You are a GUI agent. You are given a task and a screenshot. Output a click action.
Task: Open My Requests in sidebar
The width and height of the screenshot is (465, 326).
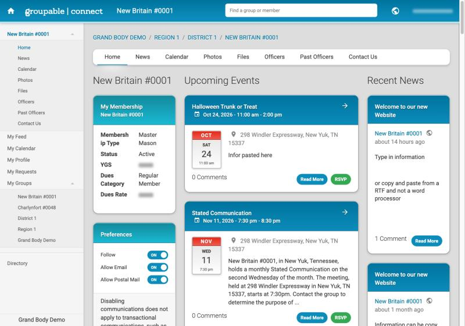tap(22, 172)
